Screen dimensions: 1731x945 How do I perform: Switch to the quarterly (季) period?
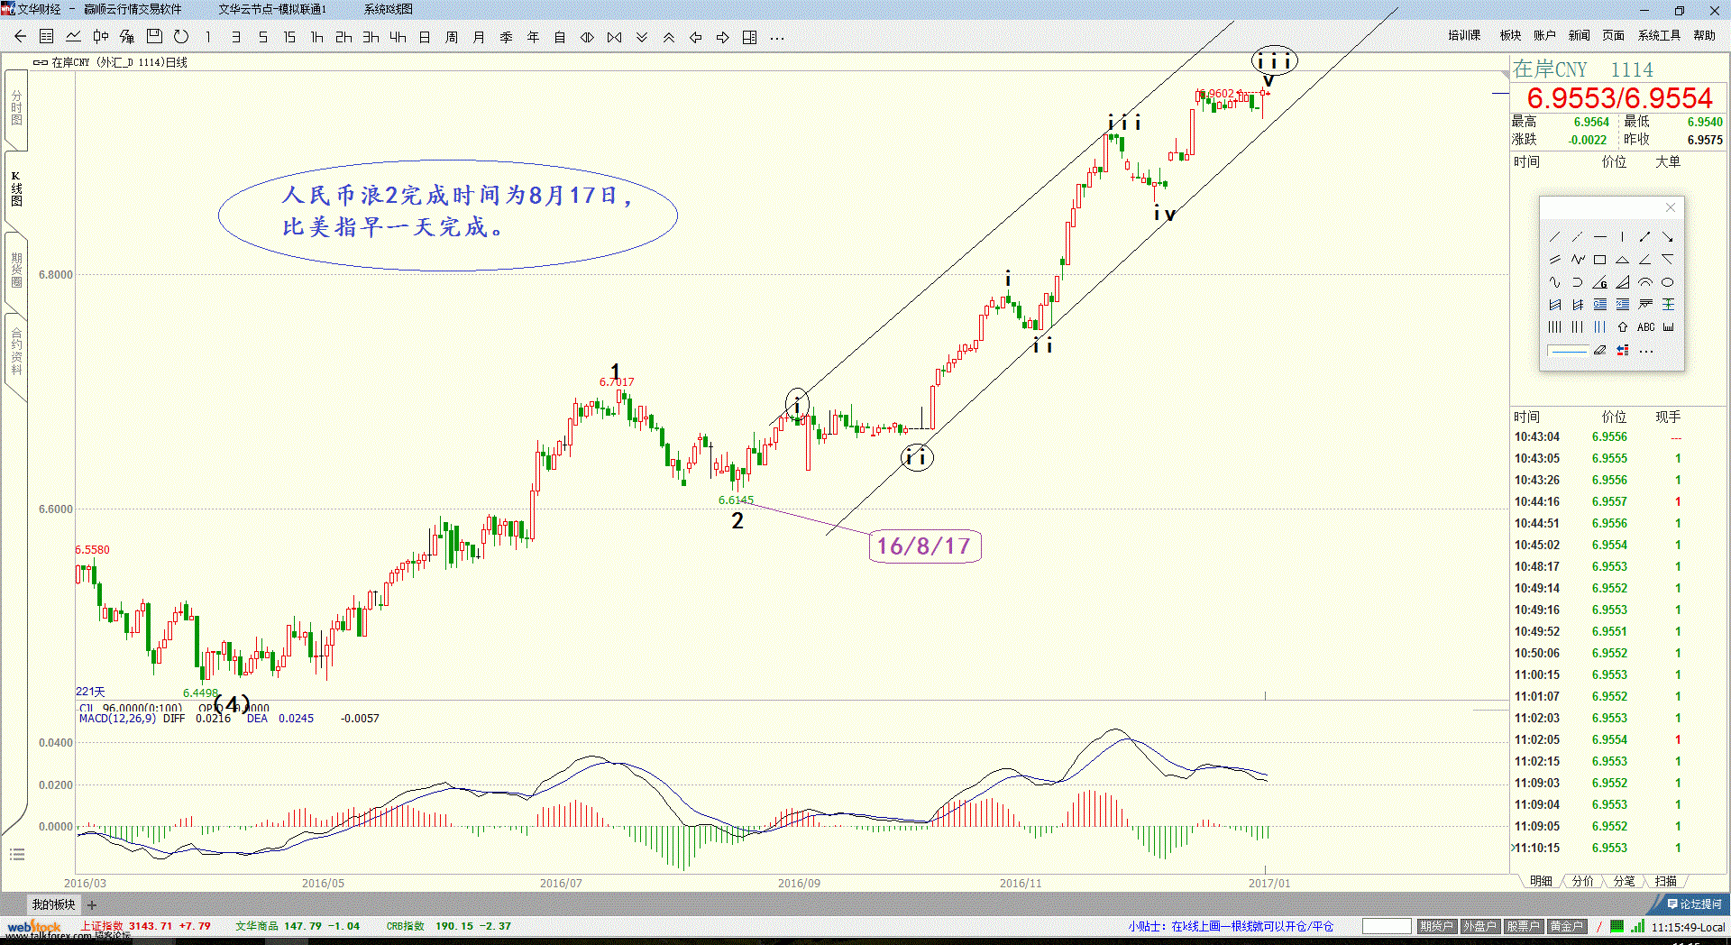pyautogui.click(x=506, y=37)
